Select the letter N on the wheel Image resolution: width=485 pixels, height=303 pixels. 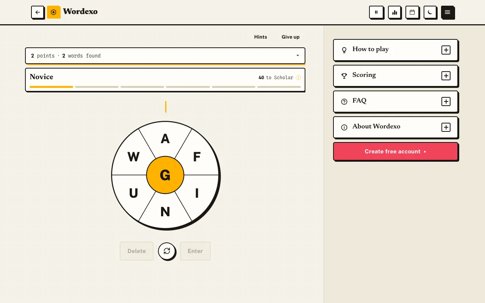pyautogui.click(x=165, y=212)
